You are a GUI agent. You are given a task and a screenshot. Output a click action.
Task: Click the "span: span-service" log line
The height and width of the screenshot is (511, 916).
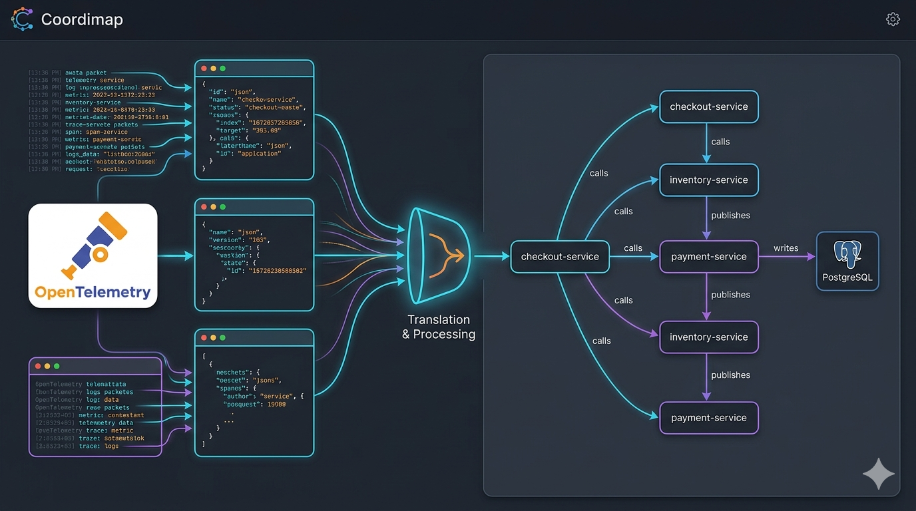pos(97,132)
